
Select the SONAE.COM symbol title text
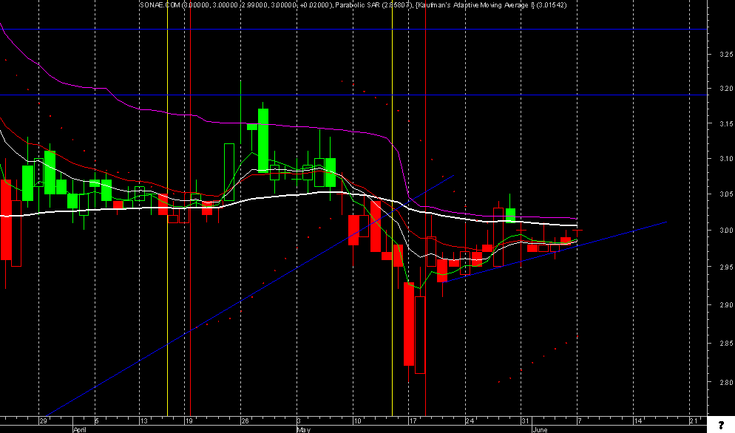[x=160, y=4]
